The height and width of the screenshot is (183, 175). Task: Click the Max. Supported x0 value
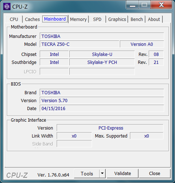[x=146, y=136]
